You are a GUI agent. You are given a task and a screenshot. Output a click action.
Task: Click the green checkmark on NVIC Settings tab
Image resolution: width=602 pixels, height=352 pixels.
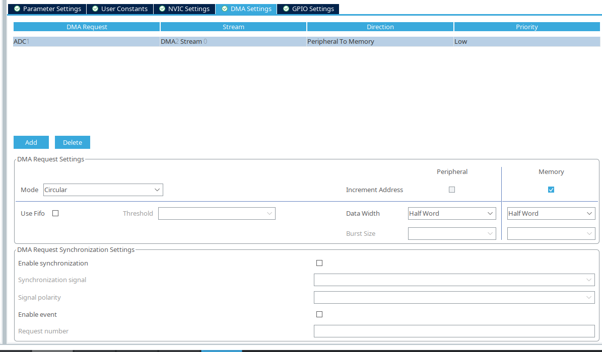click(162, 9)
